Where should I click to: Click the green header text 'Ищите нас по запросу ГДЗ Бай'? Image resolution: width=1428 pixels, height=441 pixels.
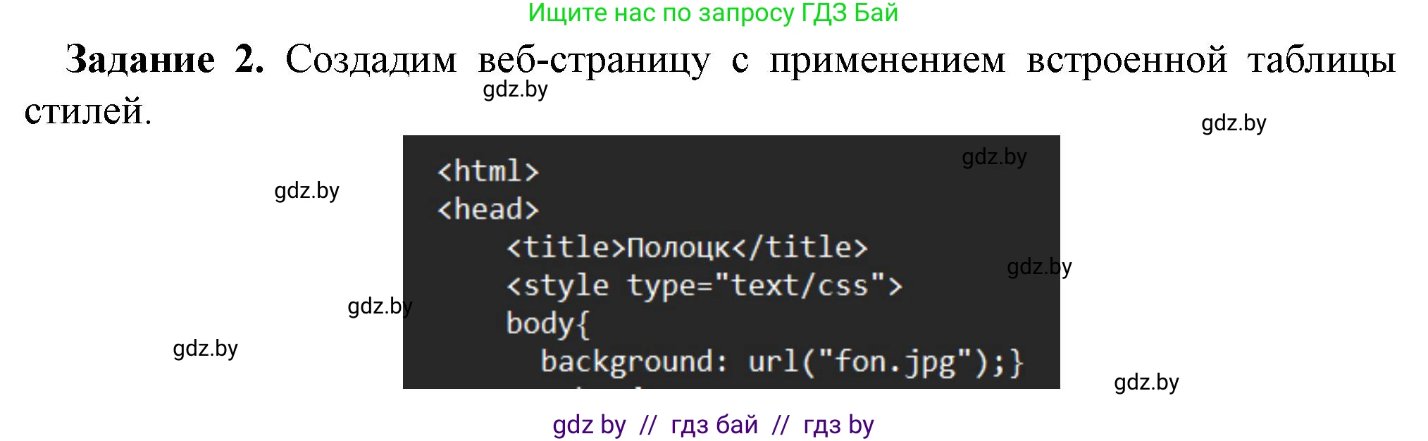point(713,13)
